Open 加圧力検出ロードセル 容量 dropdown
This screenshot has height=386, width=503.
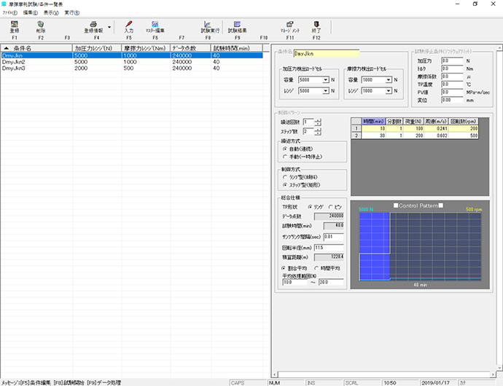[326, 80]
